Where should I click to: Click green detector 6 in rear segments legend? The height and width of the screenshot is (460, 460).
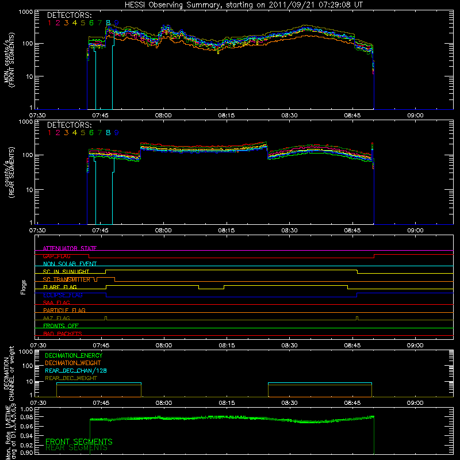click(x=91, y=133)
